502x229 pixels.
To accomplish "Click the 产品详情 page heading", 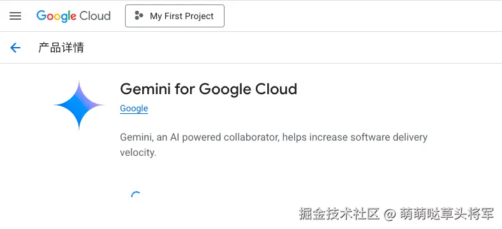I will [x=61, y=48].
